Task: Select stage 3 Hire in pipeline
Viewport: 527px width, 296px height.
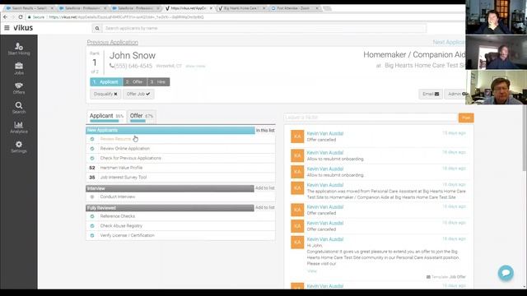Action: click(158, 82)
